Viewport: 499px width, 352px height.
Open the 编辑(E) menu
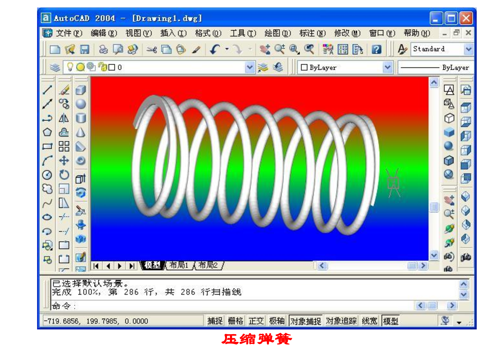coord(104,33)
